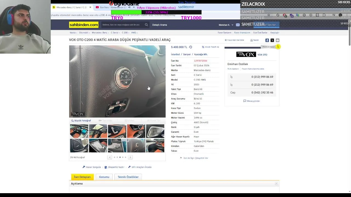Select the third gallery page dot
Image resolution: width=351 pixels, height=197 pixels.
click(x=120, y=157)
